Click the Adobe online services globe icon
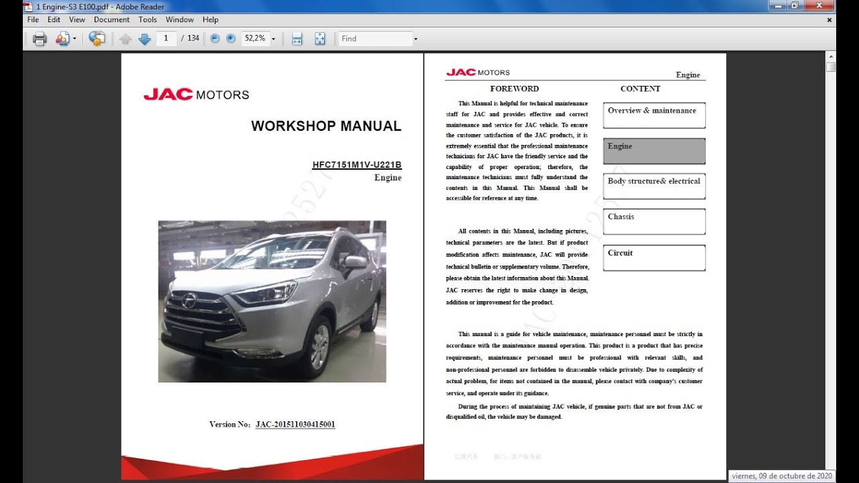The height and width of the screenshot is (483, 859). click(97, 39)
